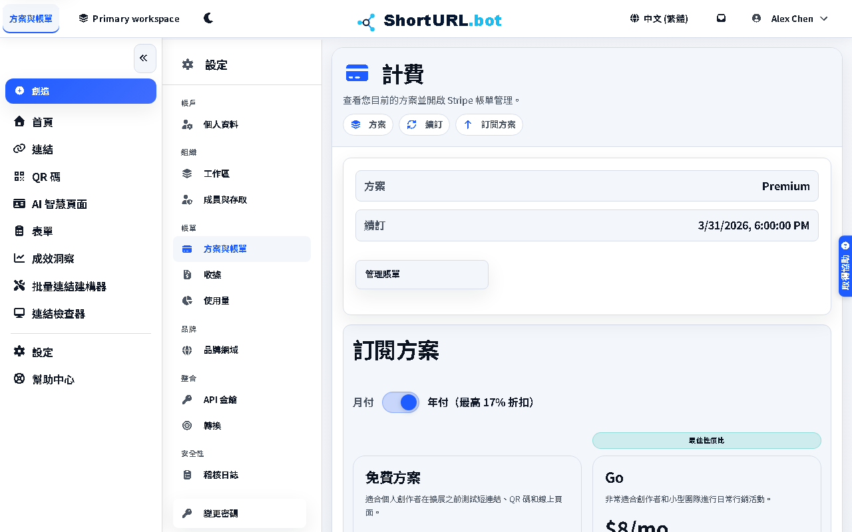Viewport: 852px width, 532px height.
Task: Select 品牌網域 branded domains
Action: [x=242, y=350]
